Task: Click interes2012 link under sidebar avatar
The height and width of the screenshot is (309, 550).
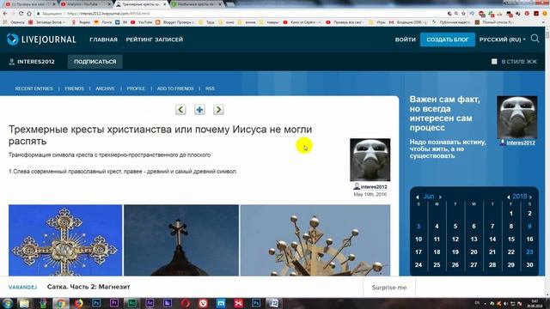Action: click(521, 142)
